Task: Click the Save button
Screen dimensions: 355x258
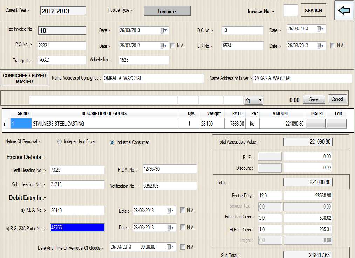Action: [x=314, y=99]
